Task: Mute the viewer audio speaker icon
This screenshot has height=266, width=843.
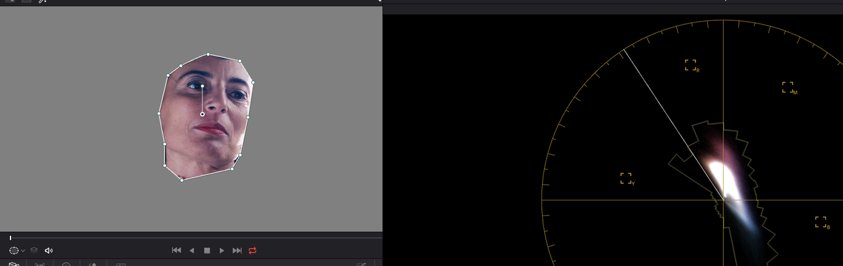Action: tap(49, 250)
